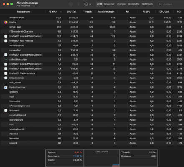The image size is (184, 167).
Task: Sort by the CPU-Zeit column header
Action: click(x=71, y=12)
